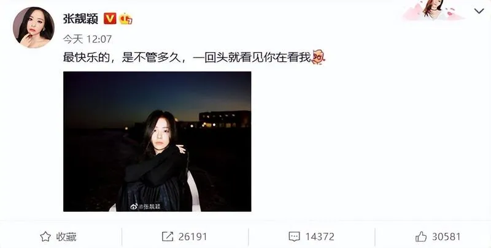Open the repost count 26191
The image size is (491, 248).
(193, 237)
